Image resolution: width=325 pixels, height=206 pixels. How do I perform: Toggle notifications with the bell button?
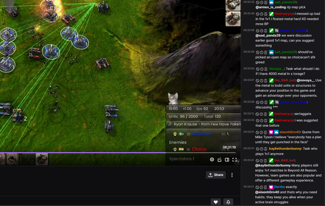click(228, 202)
